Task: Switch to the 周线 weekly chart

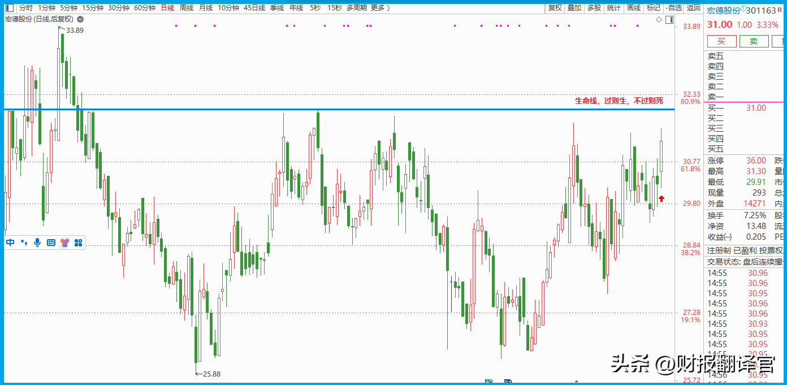Action: [187, 8]
